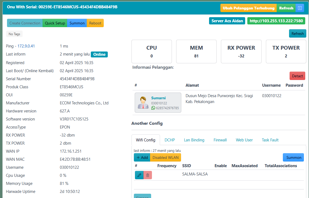The width and height of the screenshot is (309, 198).
Task: Click the blue info icon button
Action: pos(300,8)
